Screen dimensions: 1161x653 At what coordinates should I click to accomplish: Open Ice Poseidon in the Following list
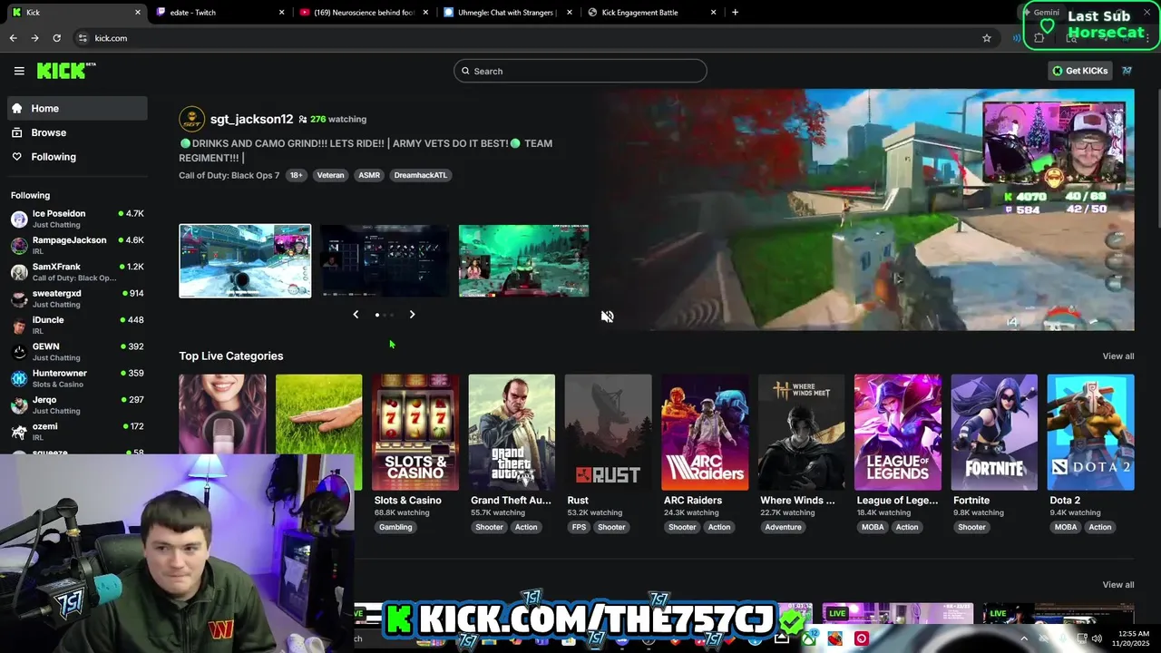click(x=77, y=219)
